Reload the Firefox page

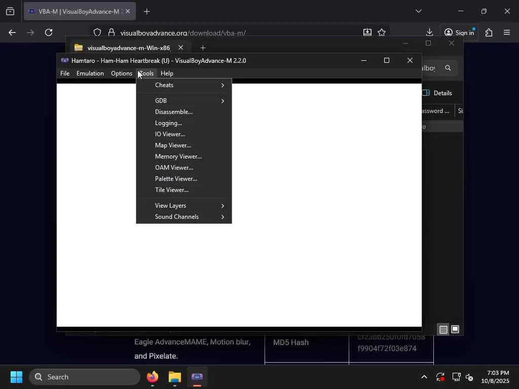49,32
